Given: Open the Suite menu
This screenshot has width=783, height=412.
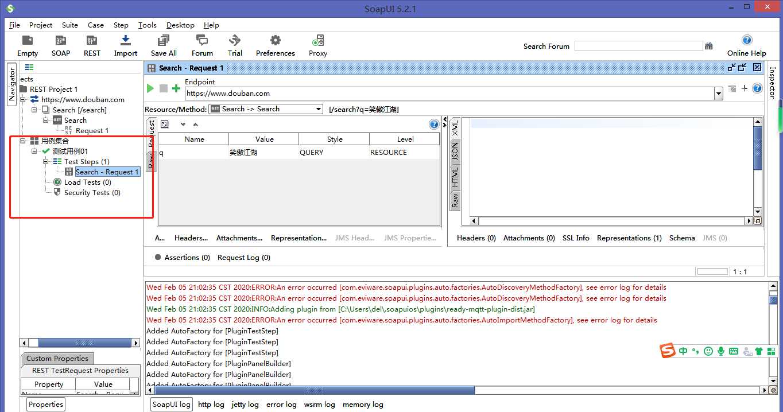Looking at the screenshot, I should pyautogui.click(x=70, y=25).
